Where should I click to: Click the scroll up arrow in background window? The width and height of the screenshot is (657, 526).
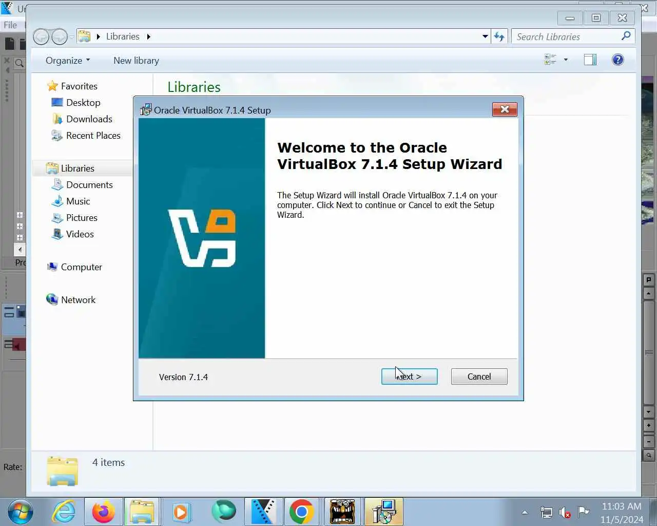click(x=649, y=294)
